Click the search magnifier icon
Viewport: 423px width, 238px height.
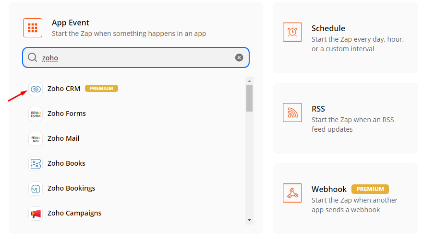tap(32, 58)
